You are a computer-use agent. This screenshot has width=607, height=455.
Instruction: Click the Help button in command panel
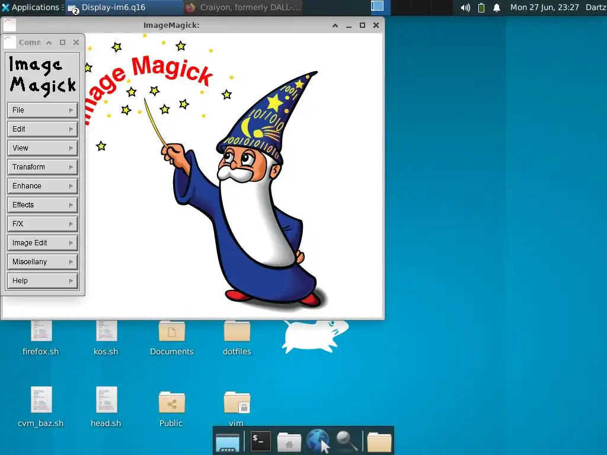(43, 281)
